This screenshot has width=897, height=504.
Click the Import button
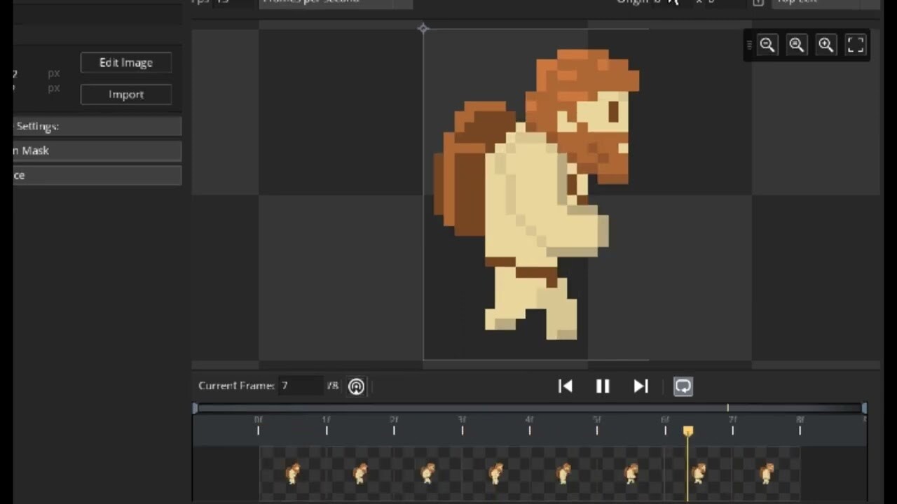pos(126,94)
